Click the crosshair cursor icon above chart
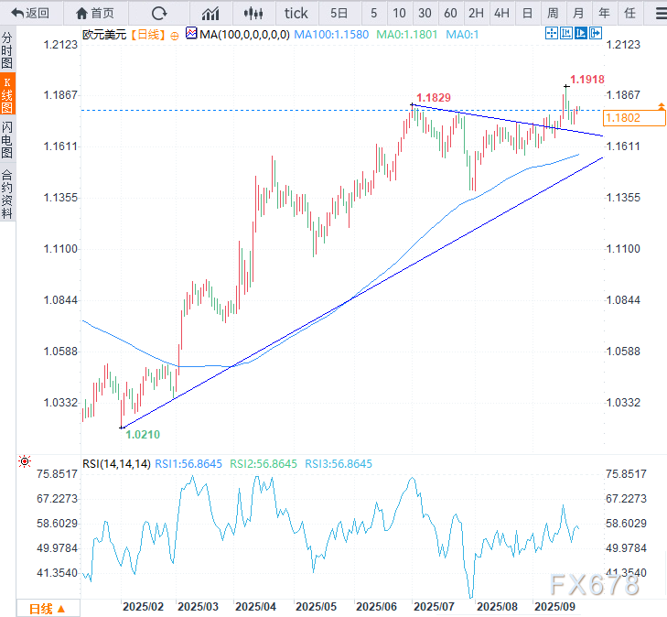The image size is (667, 617). 551,33
